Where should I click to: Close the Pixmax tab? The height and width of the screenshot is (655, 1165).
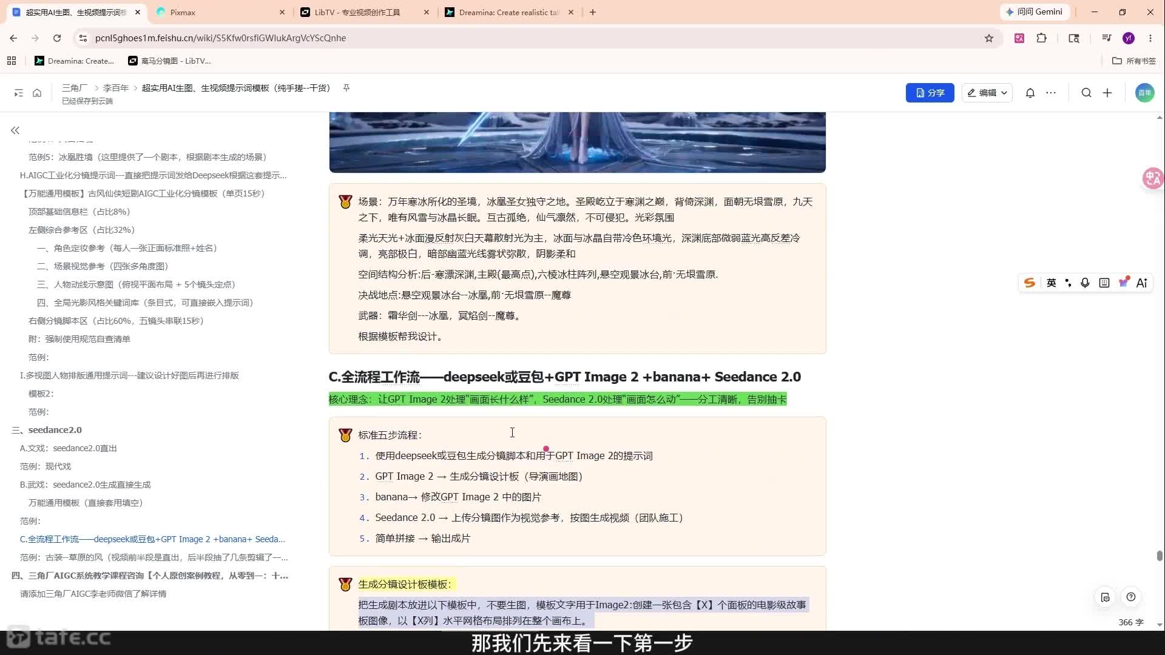pos(282,12)
